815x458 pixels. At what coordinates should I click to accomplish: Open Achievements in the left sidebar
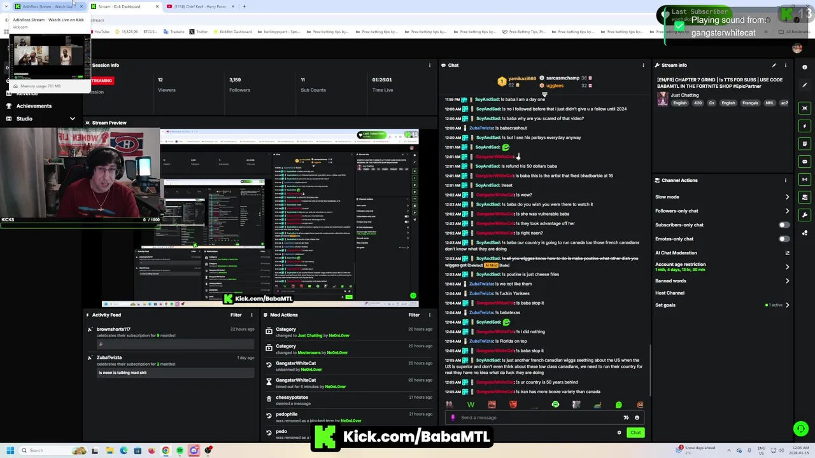[x=34, y=106]
